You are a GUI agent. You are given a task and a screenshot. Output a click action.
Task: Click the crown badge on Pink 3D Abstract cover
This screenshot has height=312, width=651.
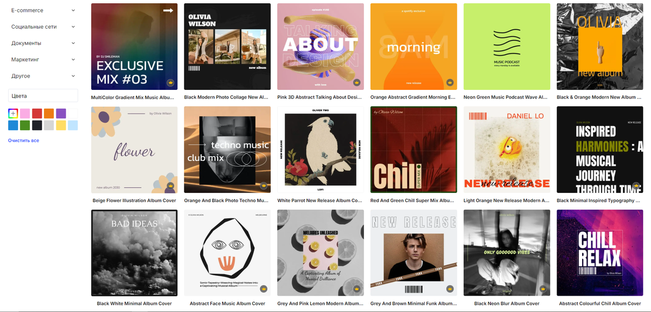point(356,83)
